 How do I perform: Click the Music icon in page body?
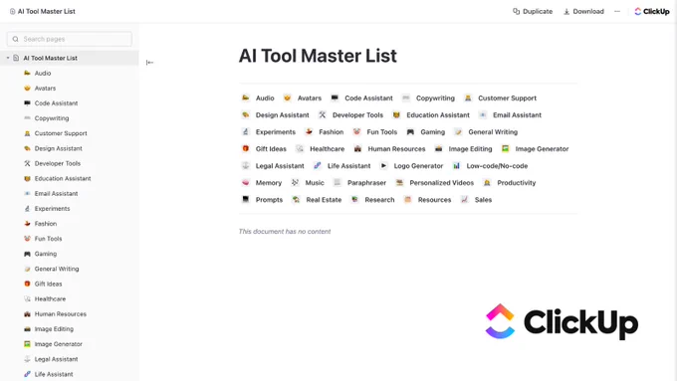coord(295,182)
